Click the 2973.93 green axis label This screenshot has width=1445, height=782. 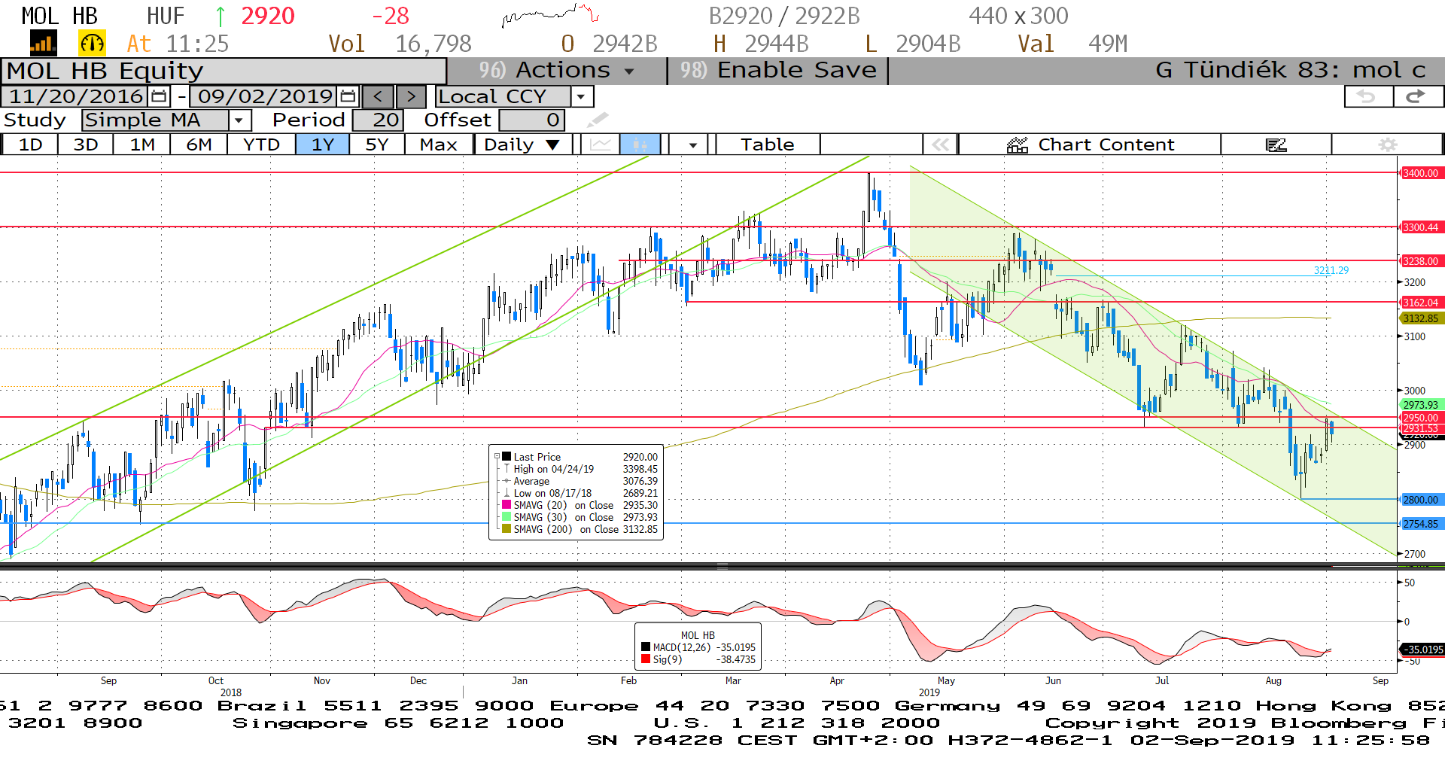(x=1420, y=405)
